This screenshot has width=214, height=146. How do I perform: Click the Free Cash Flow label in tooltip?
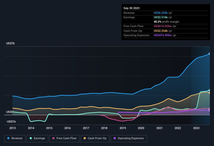[x=133, y=26]
